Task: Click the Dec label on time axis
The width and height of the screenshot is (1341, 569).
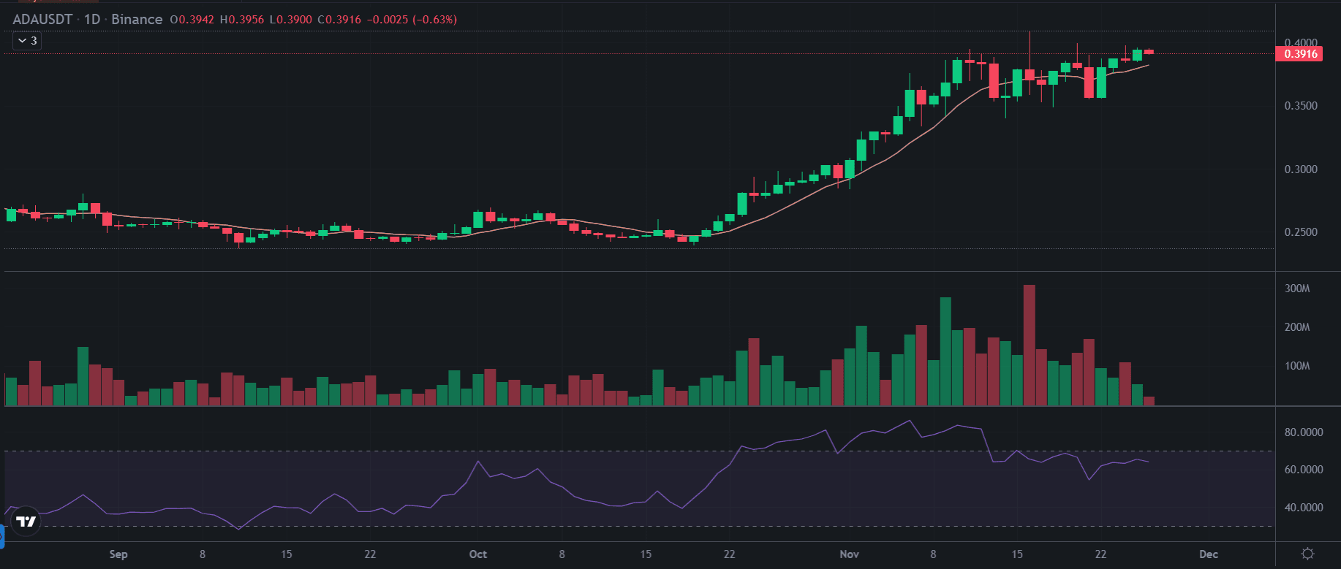Action: point(1209,554)
